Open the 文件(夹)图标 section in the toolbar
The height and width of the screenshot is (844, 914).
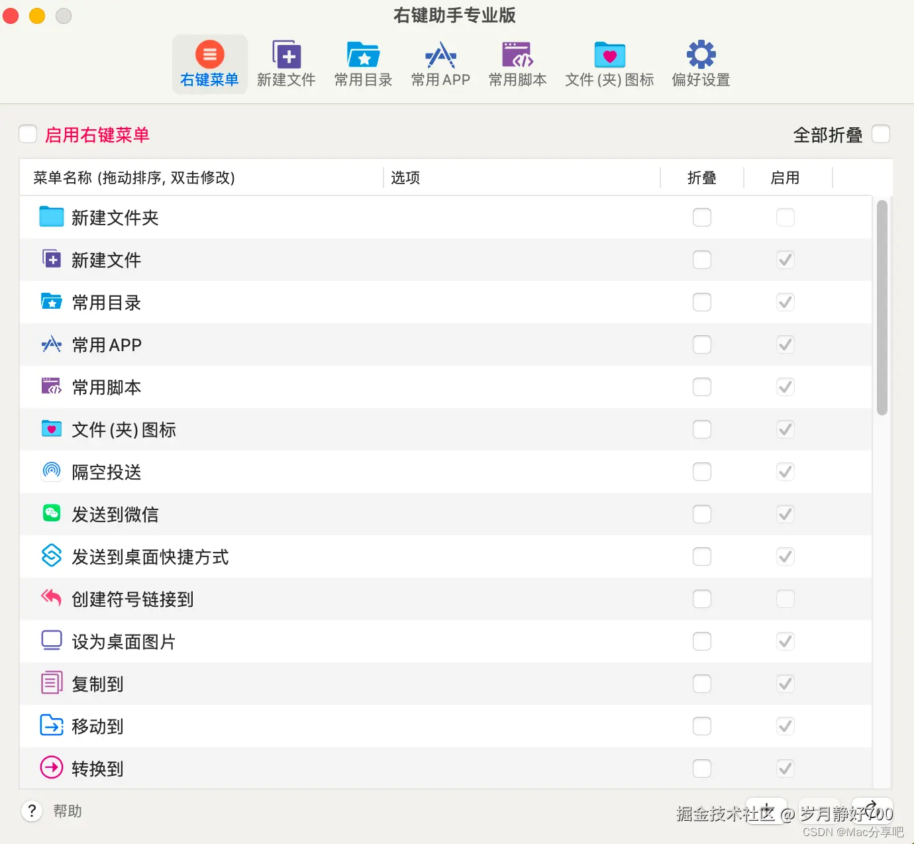pyautogui.click(x=609, y=63)
